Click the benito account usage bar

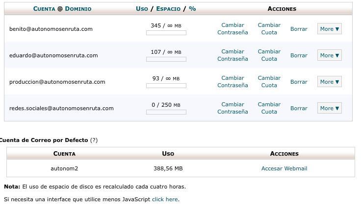166,33
